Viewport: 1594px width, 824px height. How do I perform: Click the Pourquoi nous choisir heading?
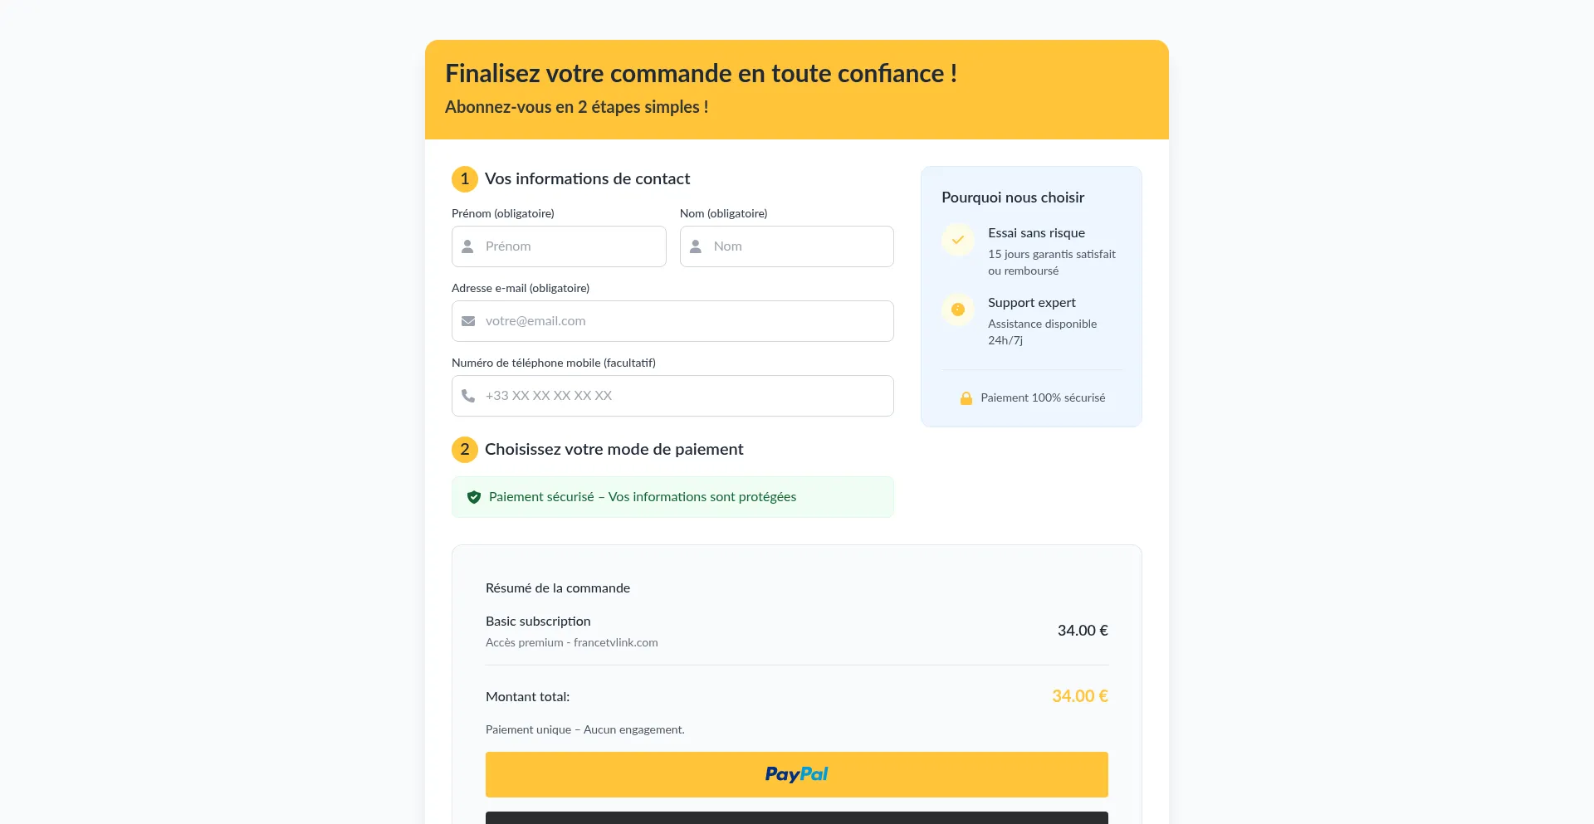tap(1013, 197)
